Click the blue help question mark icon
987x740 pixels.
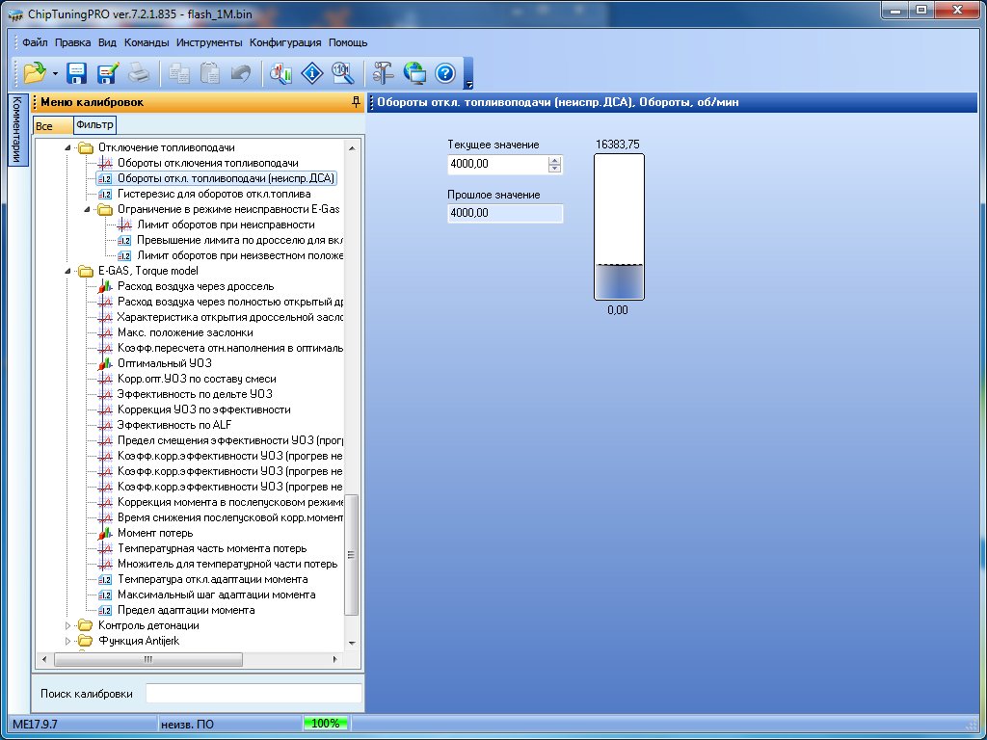click(x=444, y=72)
